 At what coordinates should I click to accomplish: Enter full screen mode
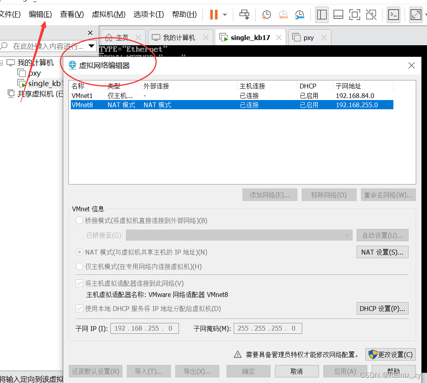pyautogui.click(x=355, y=14)
